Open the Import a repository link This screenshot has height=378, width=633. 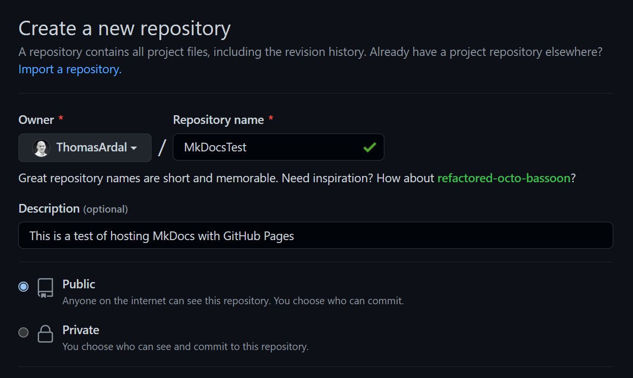[69, 69]
